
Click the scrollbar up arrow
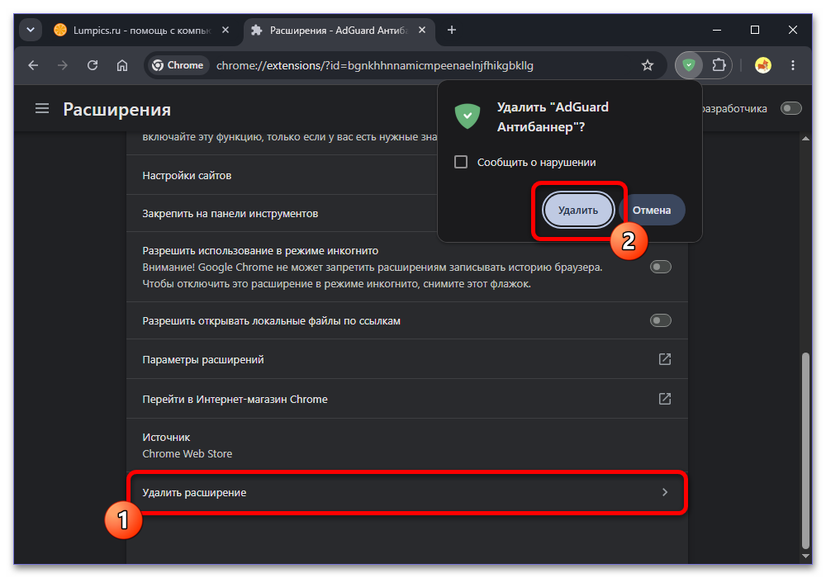point(805,139)
